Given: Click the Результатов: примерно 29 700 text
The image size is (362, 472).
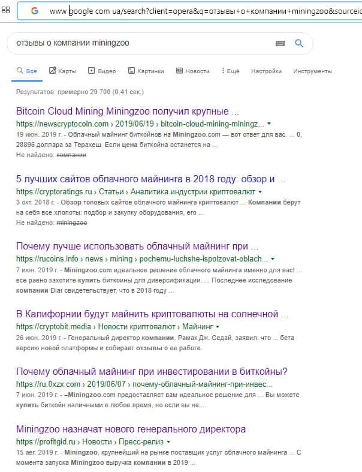Looking at the screenshot, I should click(80, 92).
